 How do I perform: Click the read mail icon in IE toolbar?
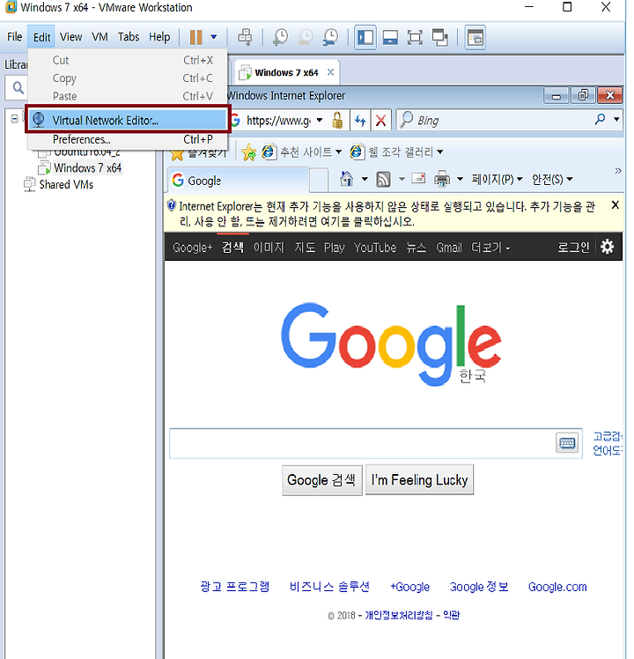click(418, 179)
